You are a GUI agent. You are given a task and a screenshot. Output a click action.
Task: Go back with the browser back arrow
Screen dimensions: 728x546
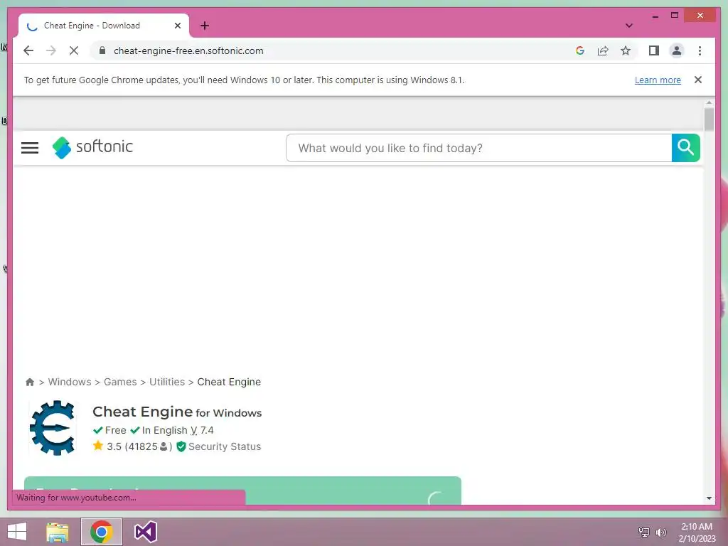[28, 50]
